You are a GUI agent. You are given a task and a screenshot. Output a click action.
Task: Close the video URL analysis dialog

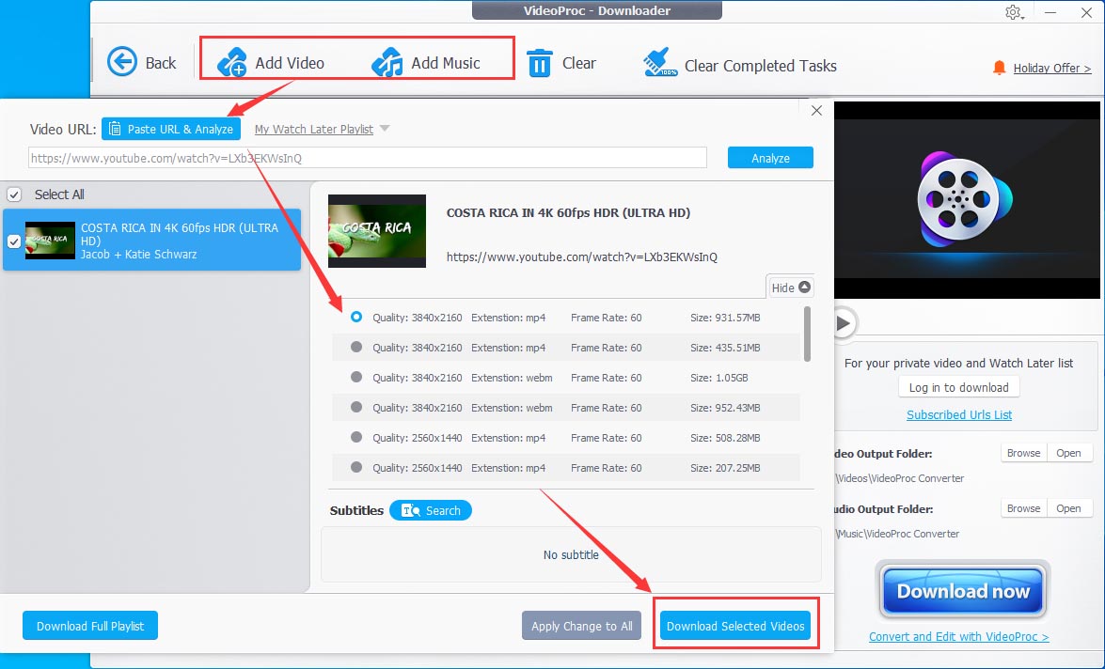click(x=817, y=111)
